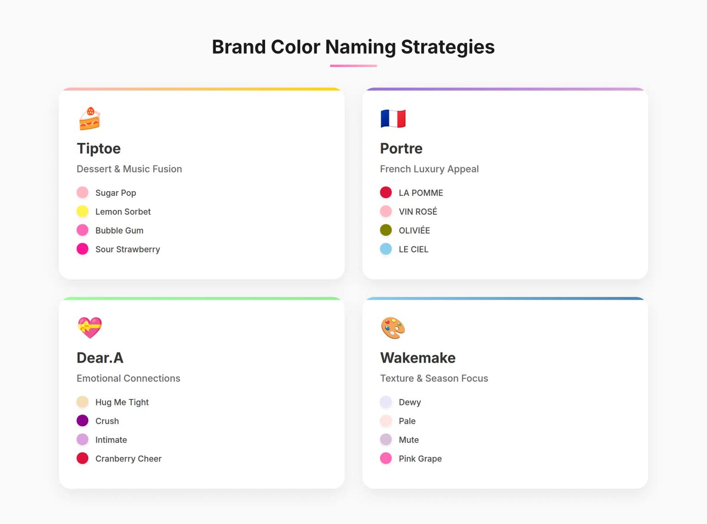Pick the OLIVIÉE olive green swatch
The height and width of the screenshot is (524, 707).
386,230
